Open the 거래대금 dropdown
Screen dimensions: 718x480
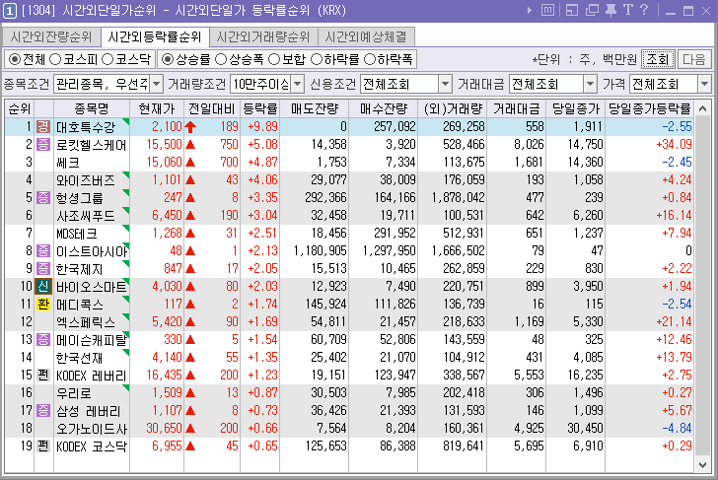point(590,84)
